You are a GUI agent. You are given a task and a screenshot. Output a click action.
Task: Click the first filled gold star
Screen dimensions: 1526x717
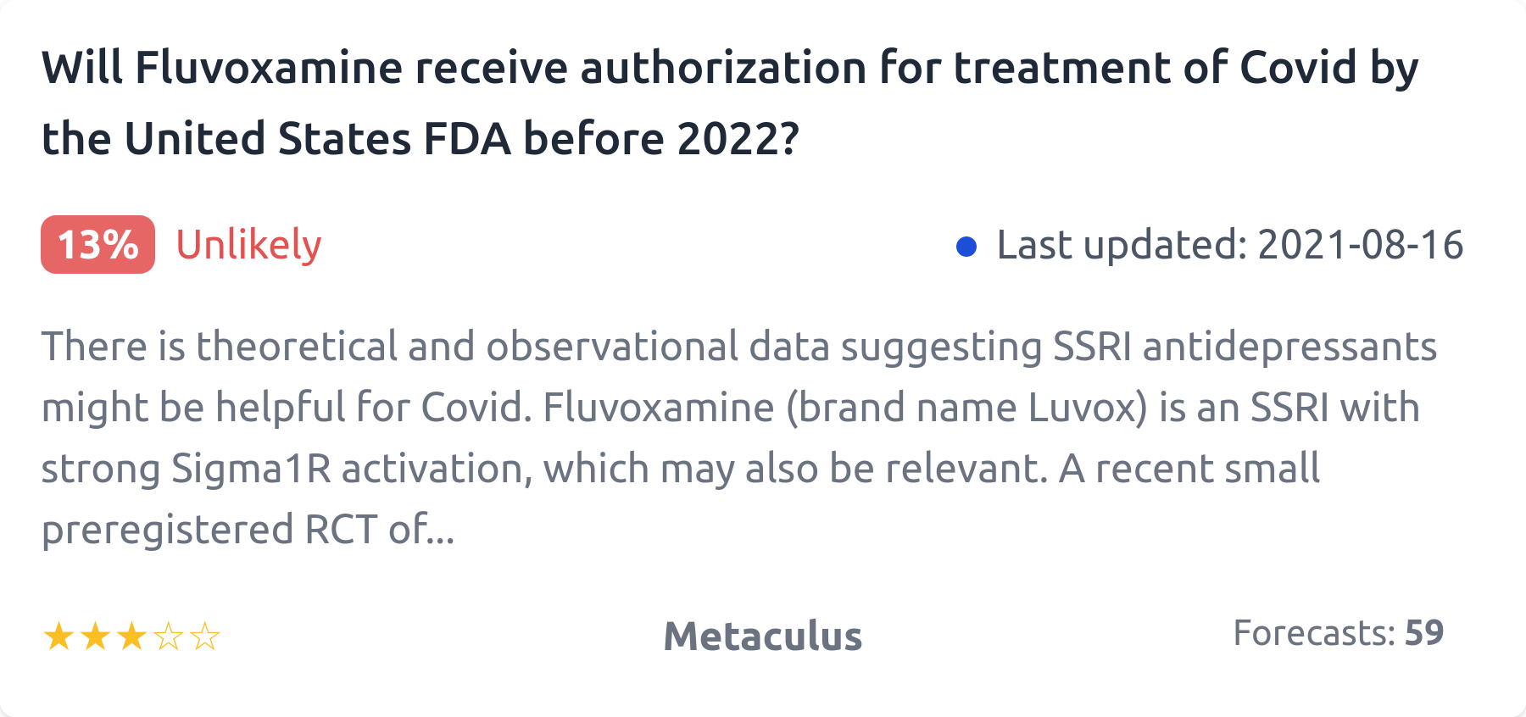coord(58,636)
